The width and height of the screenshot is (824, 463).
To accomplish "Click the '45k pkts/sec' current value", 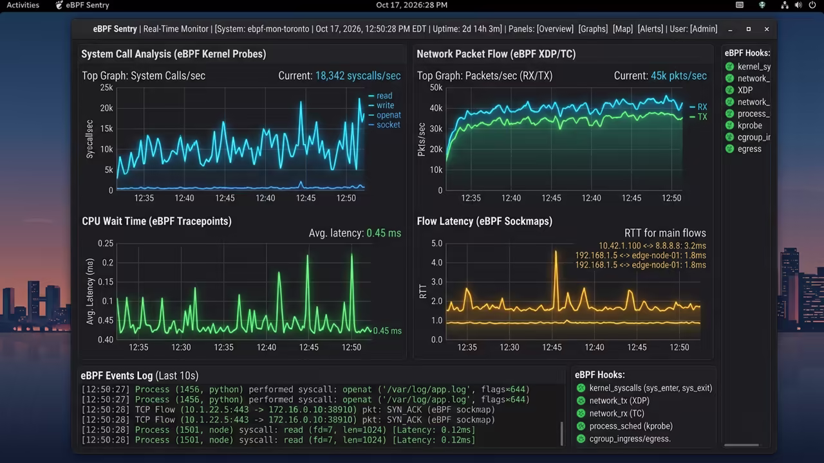I will 679,76.
